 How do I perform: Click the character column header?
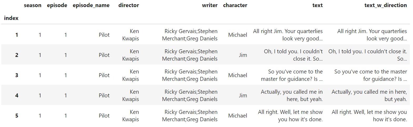[x=235, y=5]
